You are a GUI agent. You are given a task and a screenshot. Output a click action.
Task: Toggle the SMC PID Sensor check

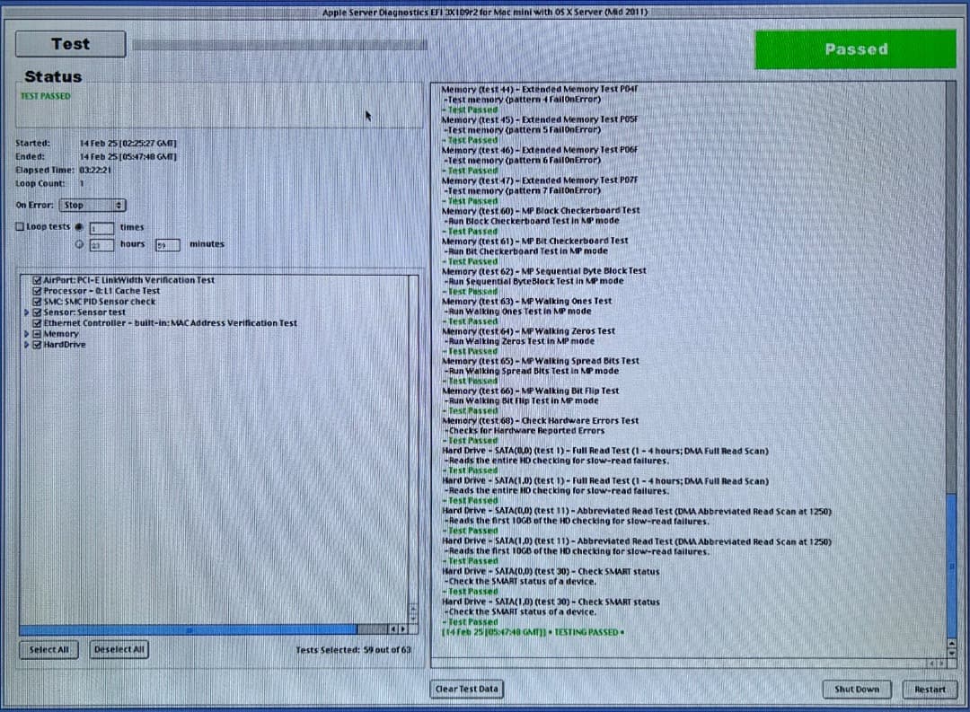(36, 301)
